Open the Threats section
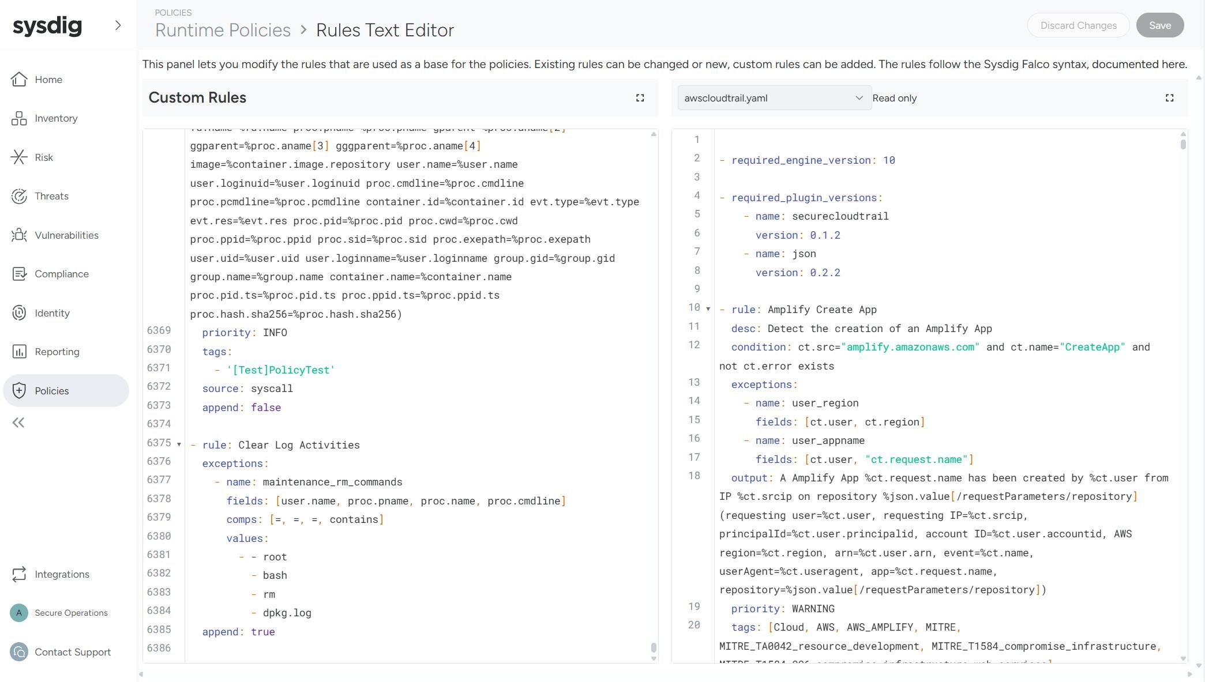This screenshot has height=682, width=1205. point(51,196)
